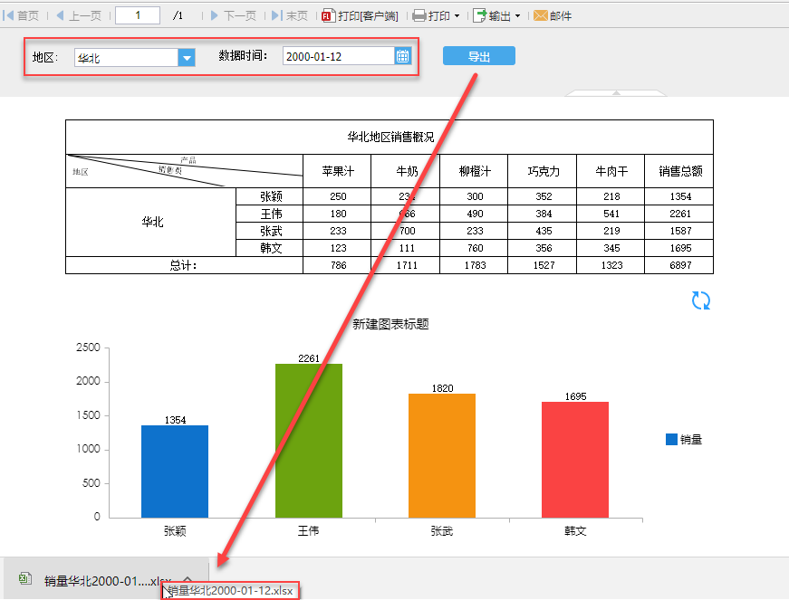789x600 pixels.
Task: Click the 柳橙汁 column header
Action: 475,171
